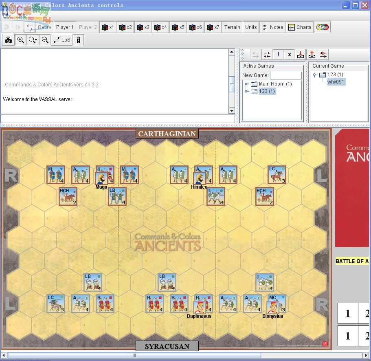Open server controls settings icon

[x=267, y=55]
